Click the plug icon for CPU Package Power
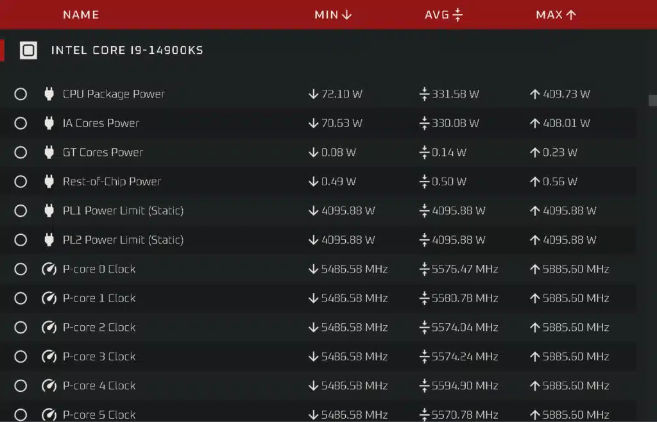Image resolution: width=657 pixels, height=422 pixels. click(49, 94)
